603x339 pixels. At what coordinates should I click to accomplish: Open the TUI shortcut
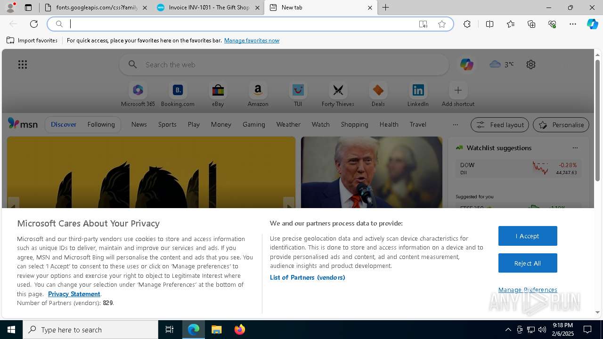pyautogui.click(x=298, y=95)
